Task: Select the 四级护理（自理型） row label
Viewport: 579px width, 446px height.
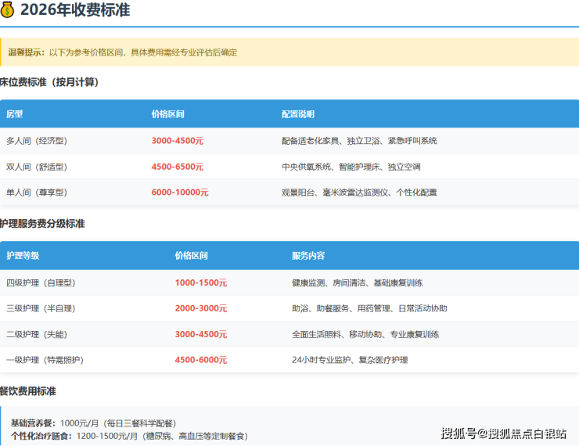Action: (41, 282)
